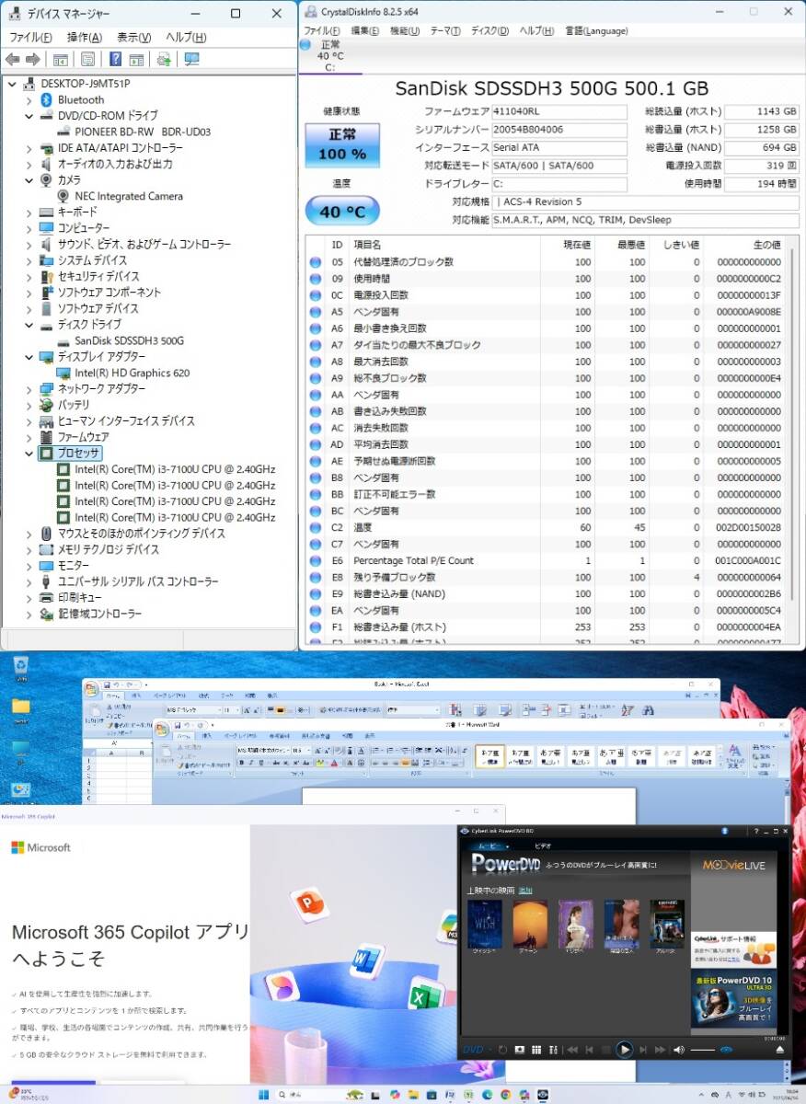Click the forward arrow in Device Manager toolbar

(33, 59)
